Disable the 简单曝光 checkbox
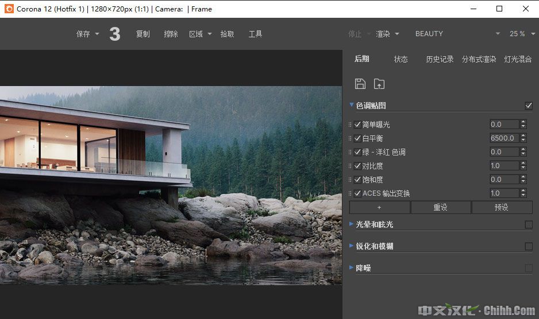 pos(358,125)
